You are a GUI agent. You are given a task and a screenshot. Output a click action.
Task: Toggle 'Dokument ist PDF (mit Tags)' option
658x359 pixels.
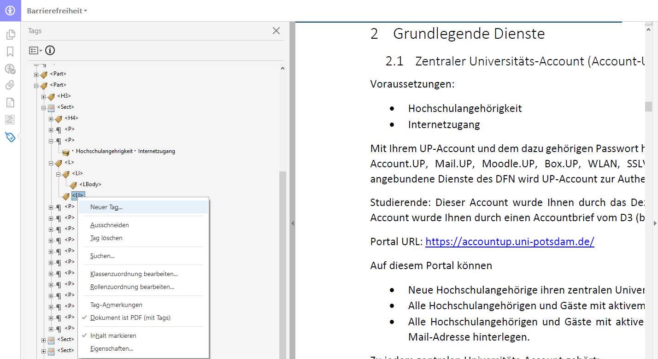coord(130,318)
